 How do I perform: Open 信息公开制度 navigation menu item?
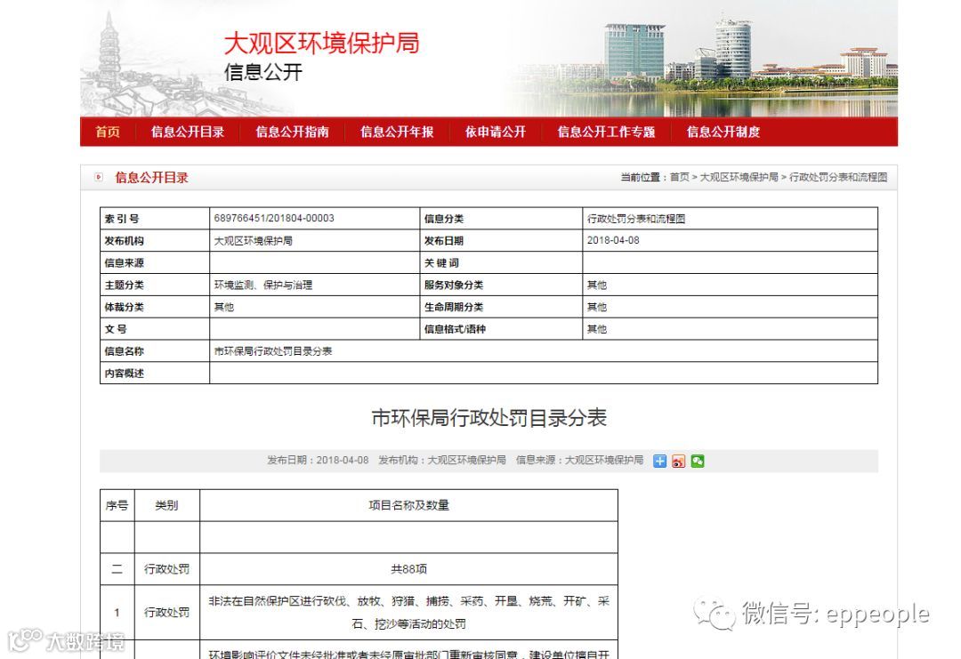723,132
